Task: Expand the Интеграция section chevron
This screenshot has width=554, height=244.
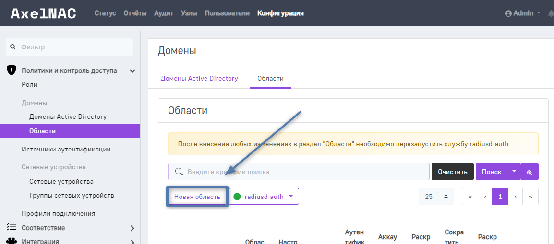Action: (x=132, y=242)
